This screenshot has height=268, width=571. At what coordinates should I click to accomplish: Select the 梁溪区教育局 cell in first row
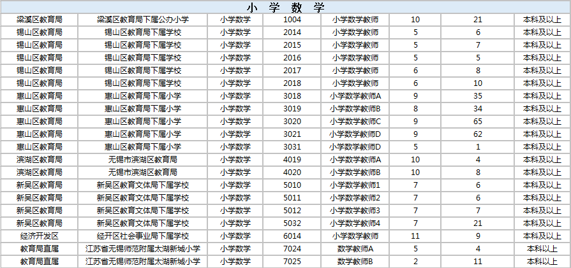[39, 20]
